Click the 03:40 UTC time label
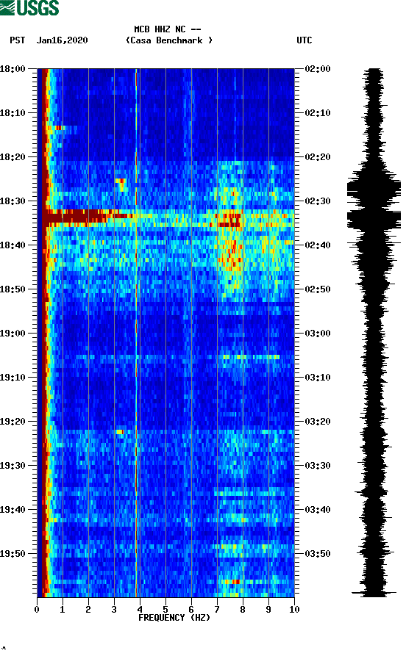The height and width of the screenshot is (656, 406). pos(318,510)
